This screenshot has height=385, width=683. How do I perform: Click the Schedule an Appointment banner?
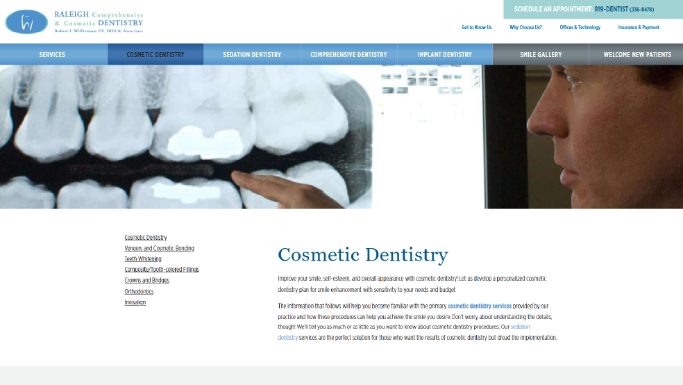tap(593, 9)
